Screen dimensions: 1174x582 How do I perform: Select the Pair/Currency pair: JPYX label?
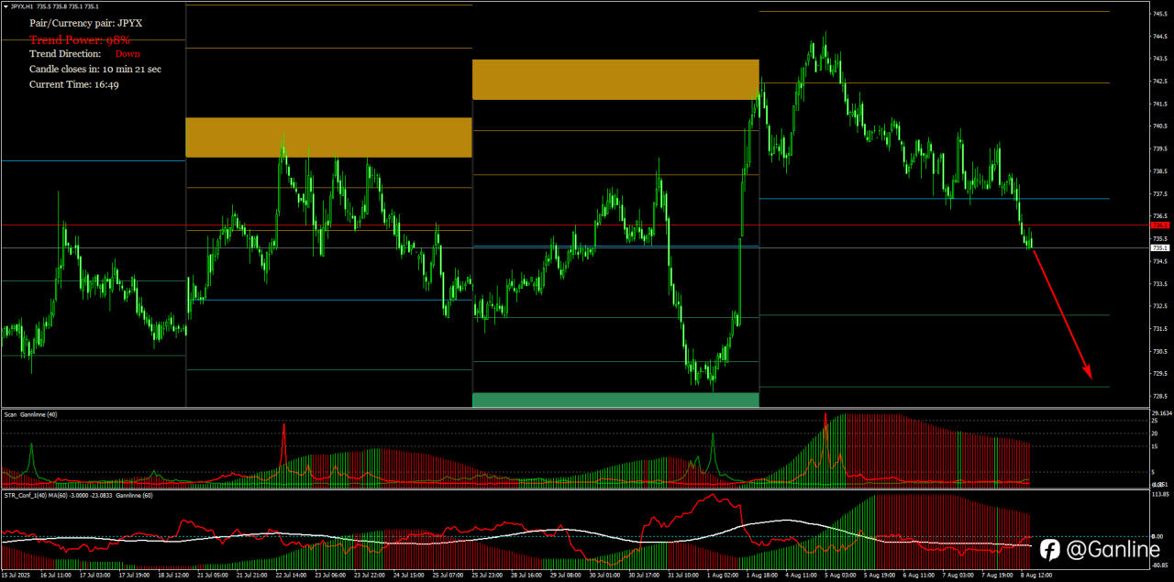(86, 23)
